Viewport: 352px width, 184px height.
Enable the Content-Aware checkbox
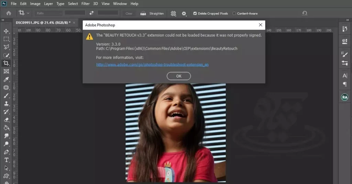[234, 13]
